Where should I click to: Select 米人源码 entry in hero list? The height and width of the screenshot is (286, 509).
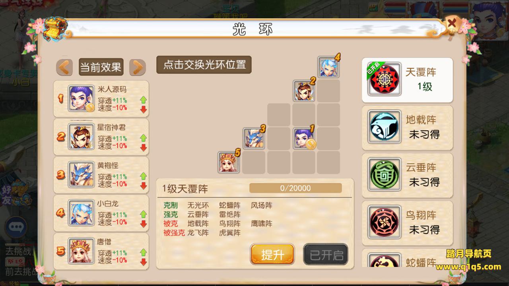(x=101, y=99)
